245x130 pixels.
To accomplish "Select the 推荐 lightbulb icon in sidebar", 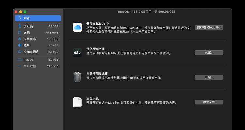I will tap(20, 18).
